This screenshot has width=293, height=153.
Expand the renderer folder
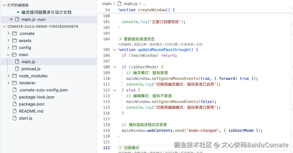click(9, 83)
